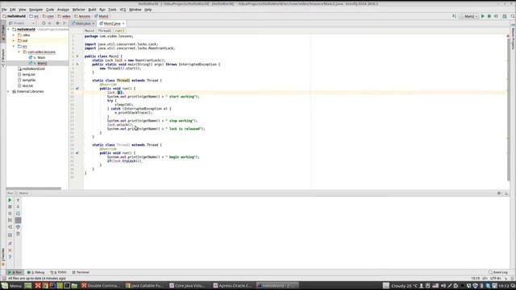Toggle soft-wrap icon in Run panel
Viewport: 516px width, 290px height.
click(x=18, y=213)
